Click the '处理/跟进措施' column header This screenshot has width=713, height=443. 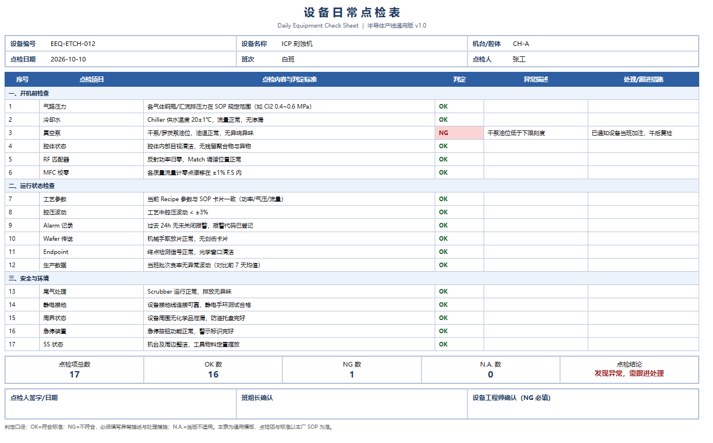tap(643, 79)
